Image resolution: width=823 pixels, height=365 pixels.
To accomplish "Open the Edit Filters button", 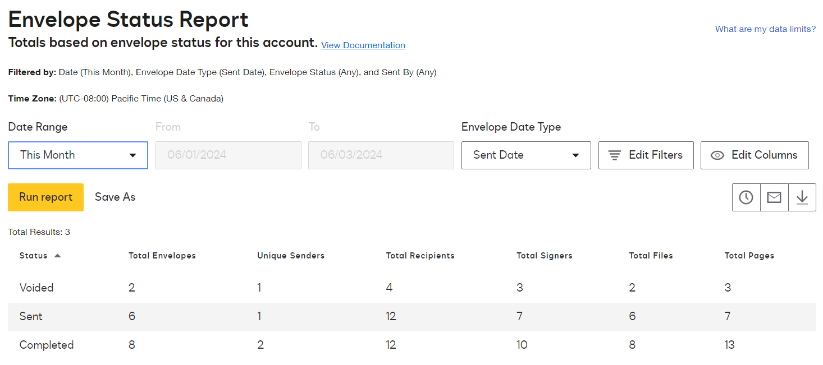I will click(x=646, y=155).
